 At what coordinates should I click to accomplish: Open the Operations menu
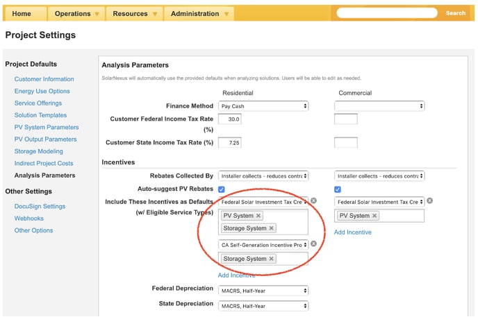[76, 13]
